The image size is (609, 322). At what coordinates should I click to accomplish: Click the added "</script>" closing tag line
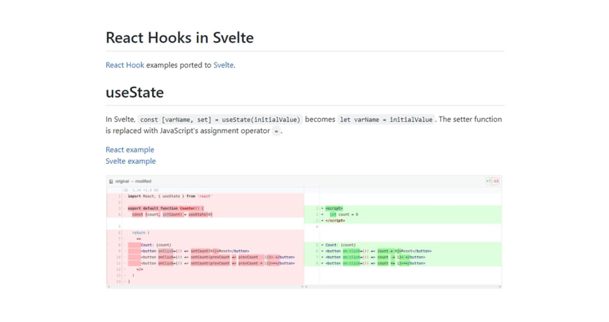[x=335, y=221]
